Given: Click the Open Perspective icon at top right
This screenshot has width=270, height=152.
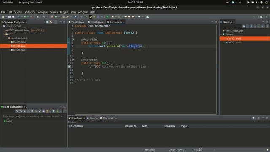Looking at the screenshot, I should point(261,17).
